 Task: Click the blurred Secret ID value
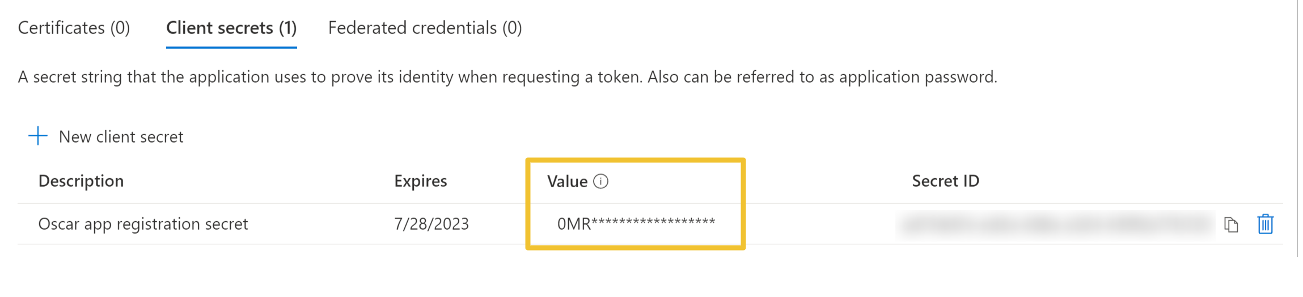(x=1055, y=225)
